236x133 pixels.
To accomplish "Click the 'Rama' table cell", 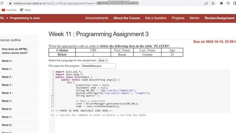I will click(x=122, y=54).
